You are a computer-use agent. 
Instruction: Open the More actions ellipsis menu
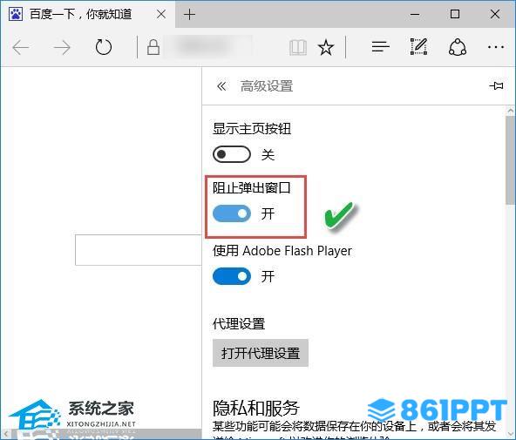pos(496,47)
